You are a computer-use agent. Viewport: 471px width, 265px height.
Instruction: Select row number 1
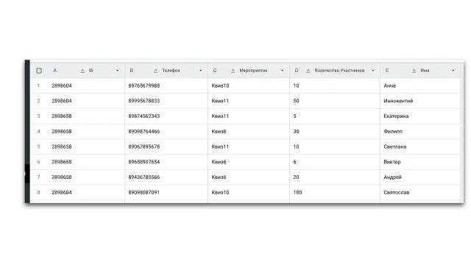38,86
